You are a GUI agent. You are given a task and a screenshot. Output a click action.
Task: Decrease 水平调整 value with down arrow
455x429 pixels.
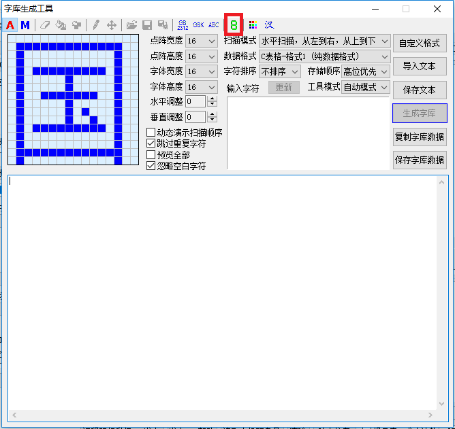pos(213,104)
